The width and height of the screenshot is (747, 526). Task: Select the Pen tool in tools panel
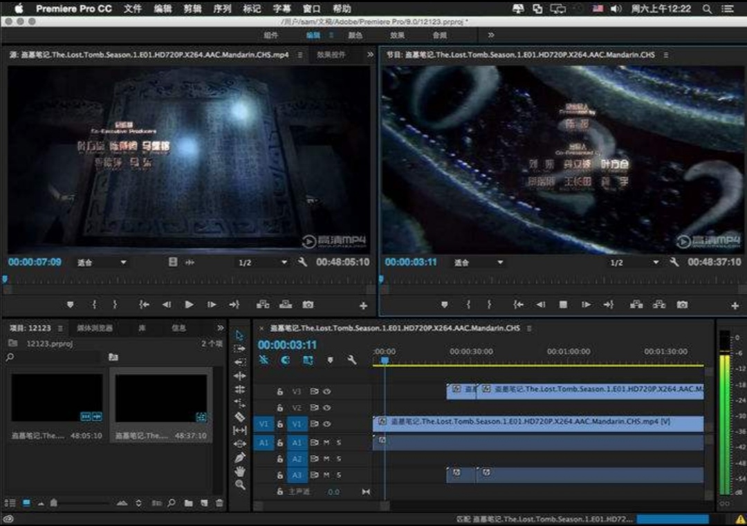(x=240, y=457)
